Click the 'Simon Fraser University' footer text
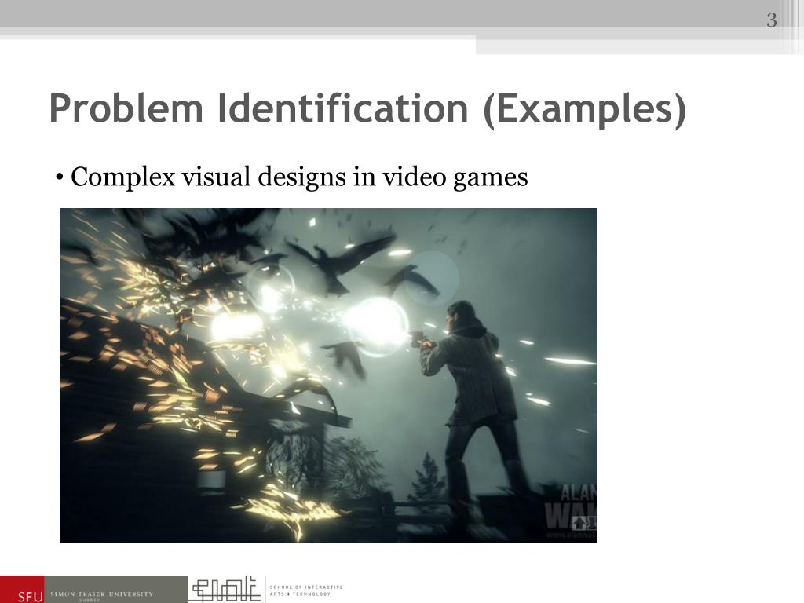Image resolution: width=804 pixels, height=603 pixels. click(x=101, y=594)
